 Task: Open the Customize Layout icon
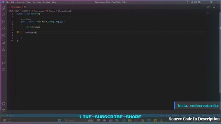pos(199,2)
